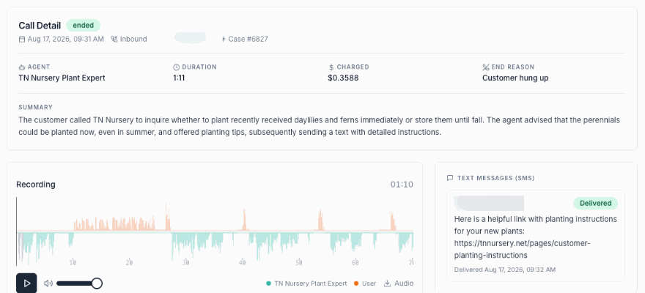
Task: Download the recording with the Audio icon
Action: [387, 283]
